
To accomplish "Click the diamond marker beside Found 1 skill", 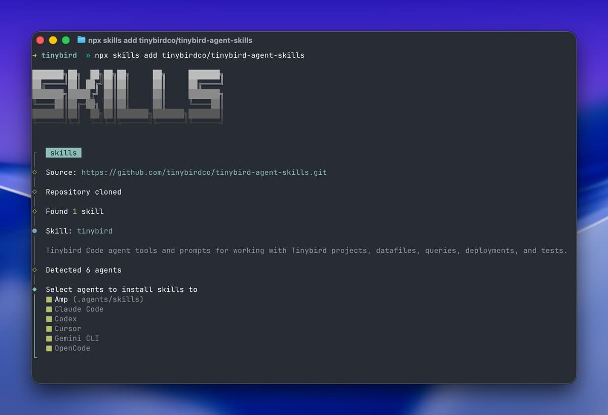I will pyautogui.click(x=34, y=211).
